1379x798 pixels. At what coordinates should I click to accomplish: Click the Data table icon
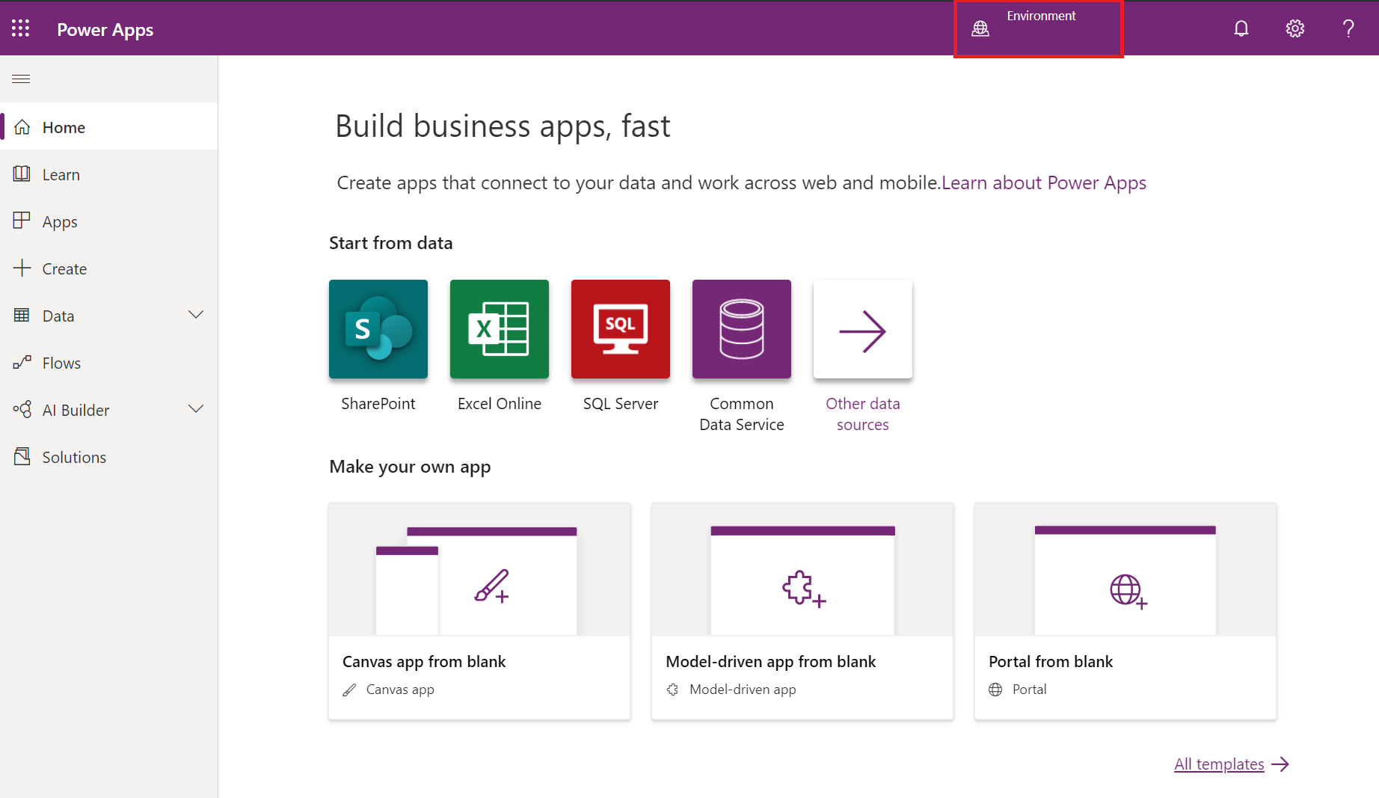[22, 315]
